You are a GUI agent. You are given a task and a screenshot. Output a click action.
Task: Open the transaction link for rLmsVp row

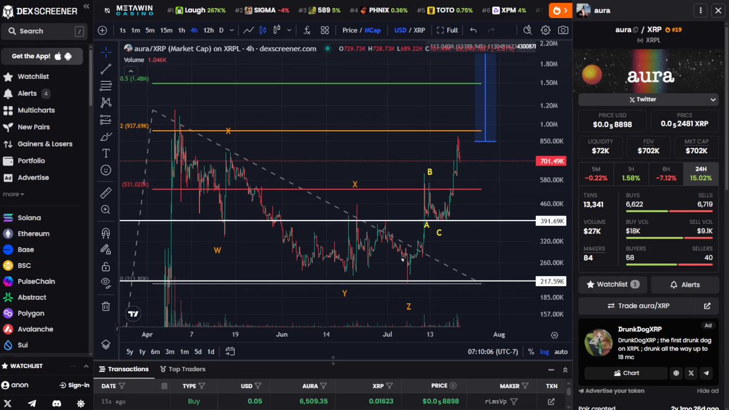[551, 401]
